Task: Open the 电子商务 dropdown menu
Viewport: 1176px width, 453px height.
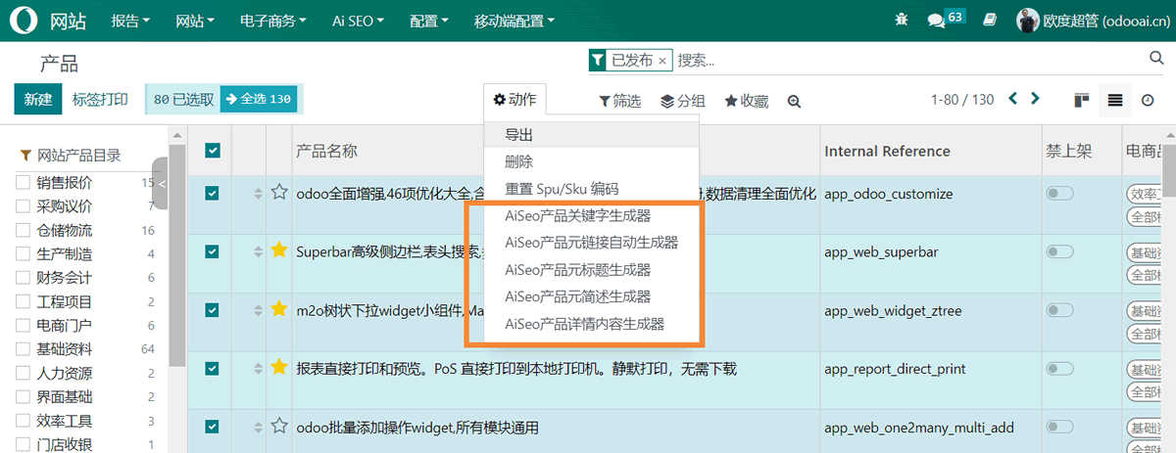Action: pos(272,20)
